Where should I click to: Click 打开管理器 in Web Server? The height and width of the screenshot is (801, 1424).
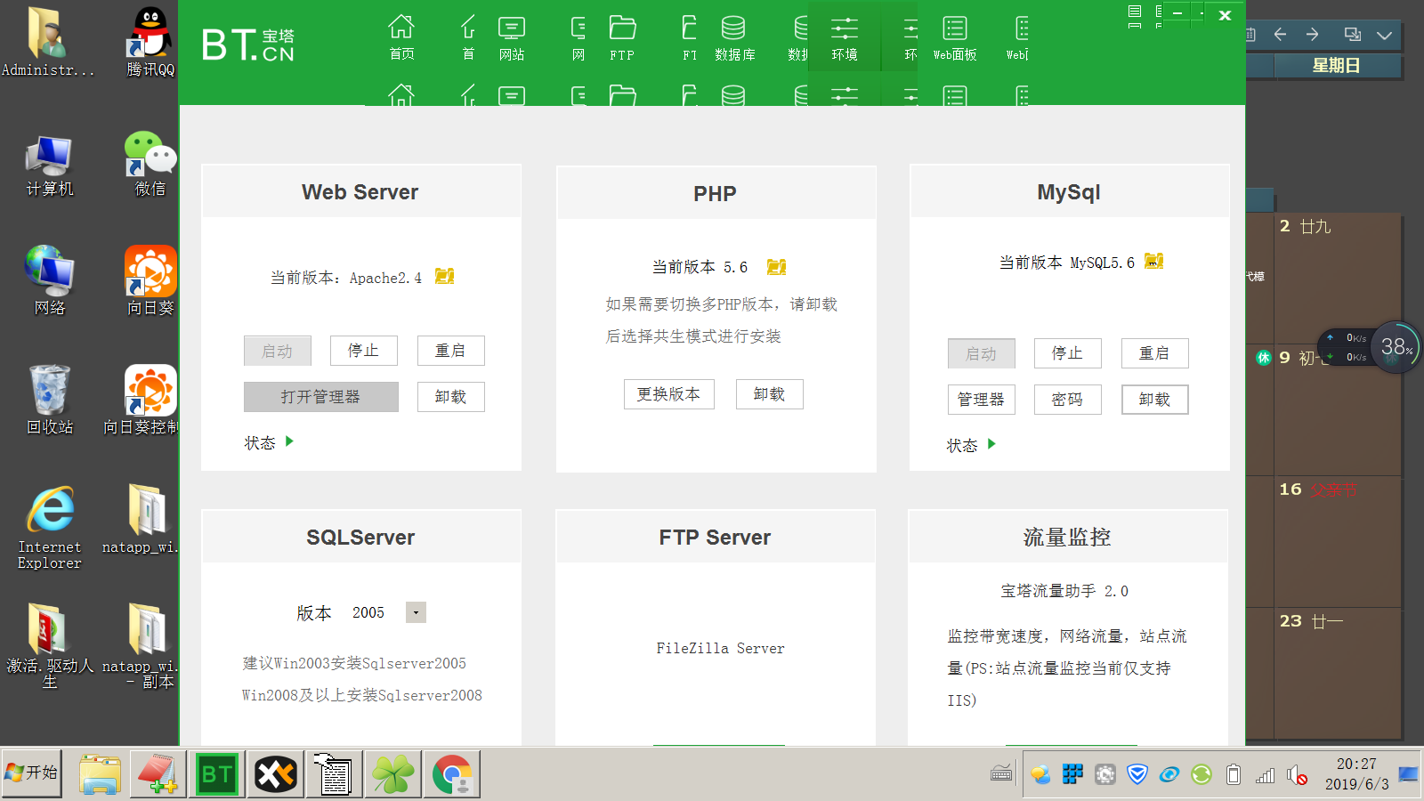click(320, 397)
